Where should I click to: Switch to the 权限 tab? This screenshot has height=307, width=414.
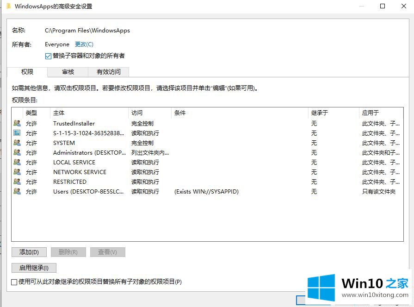coord(27,72)
